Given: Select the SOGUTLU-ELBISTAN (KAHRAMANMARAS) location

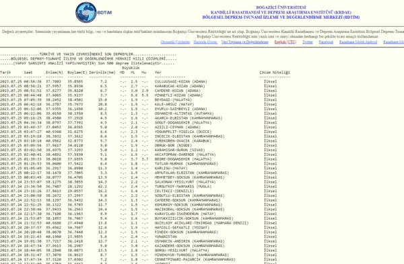Looking at the screenshot, I should tap(190, 195).
